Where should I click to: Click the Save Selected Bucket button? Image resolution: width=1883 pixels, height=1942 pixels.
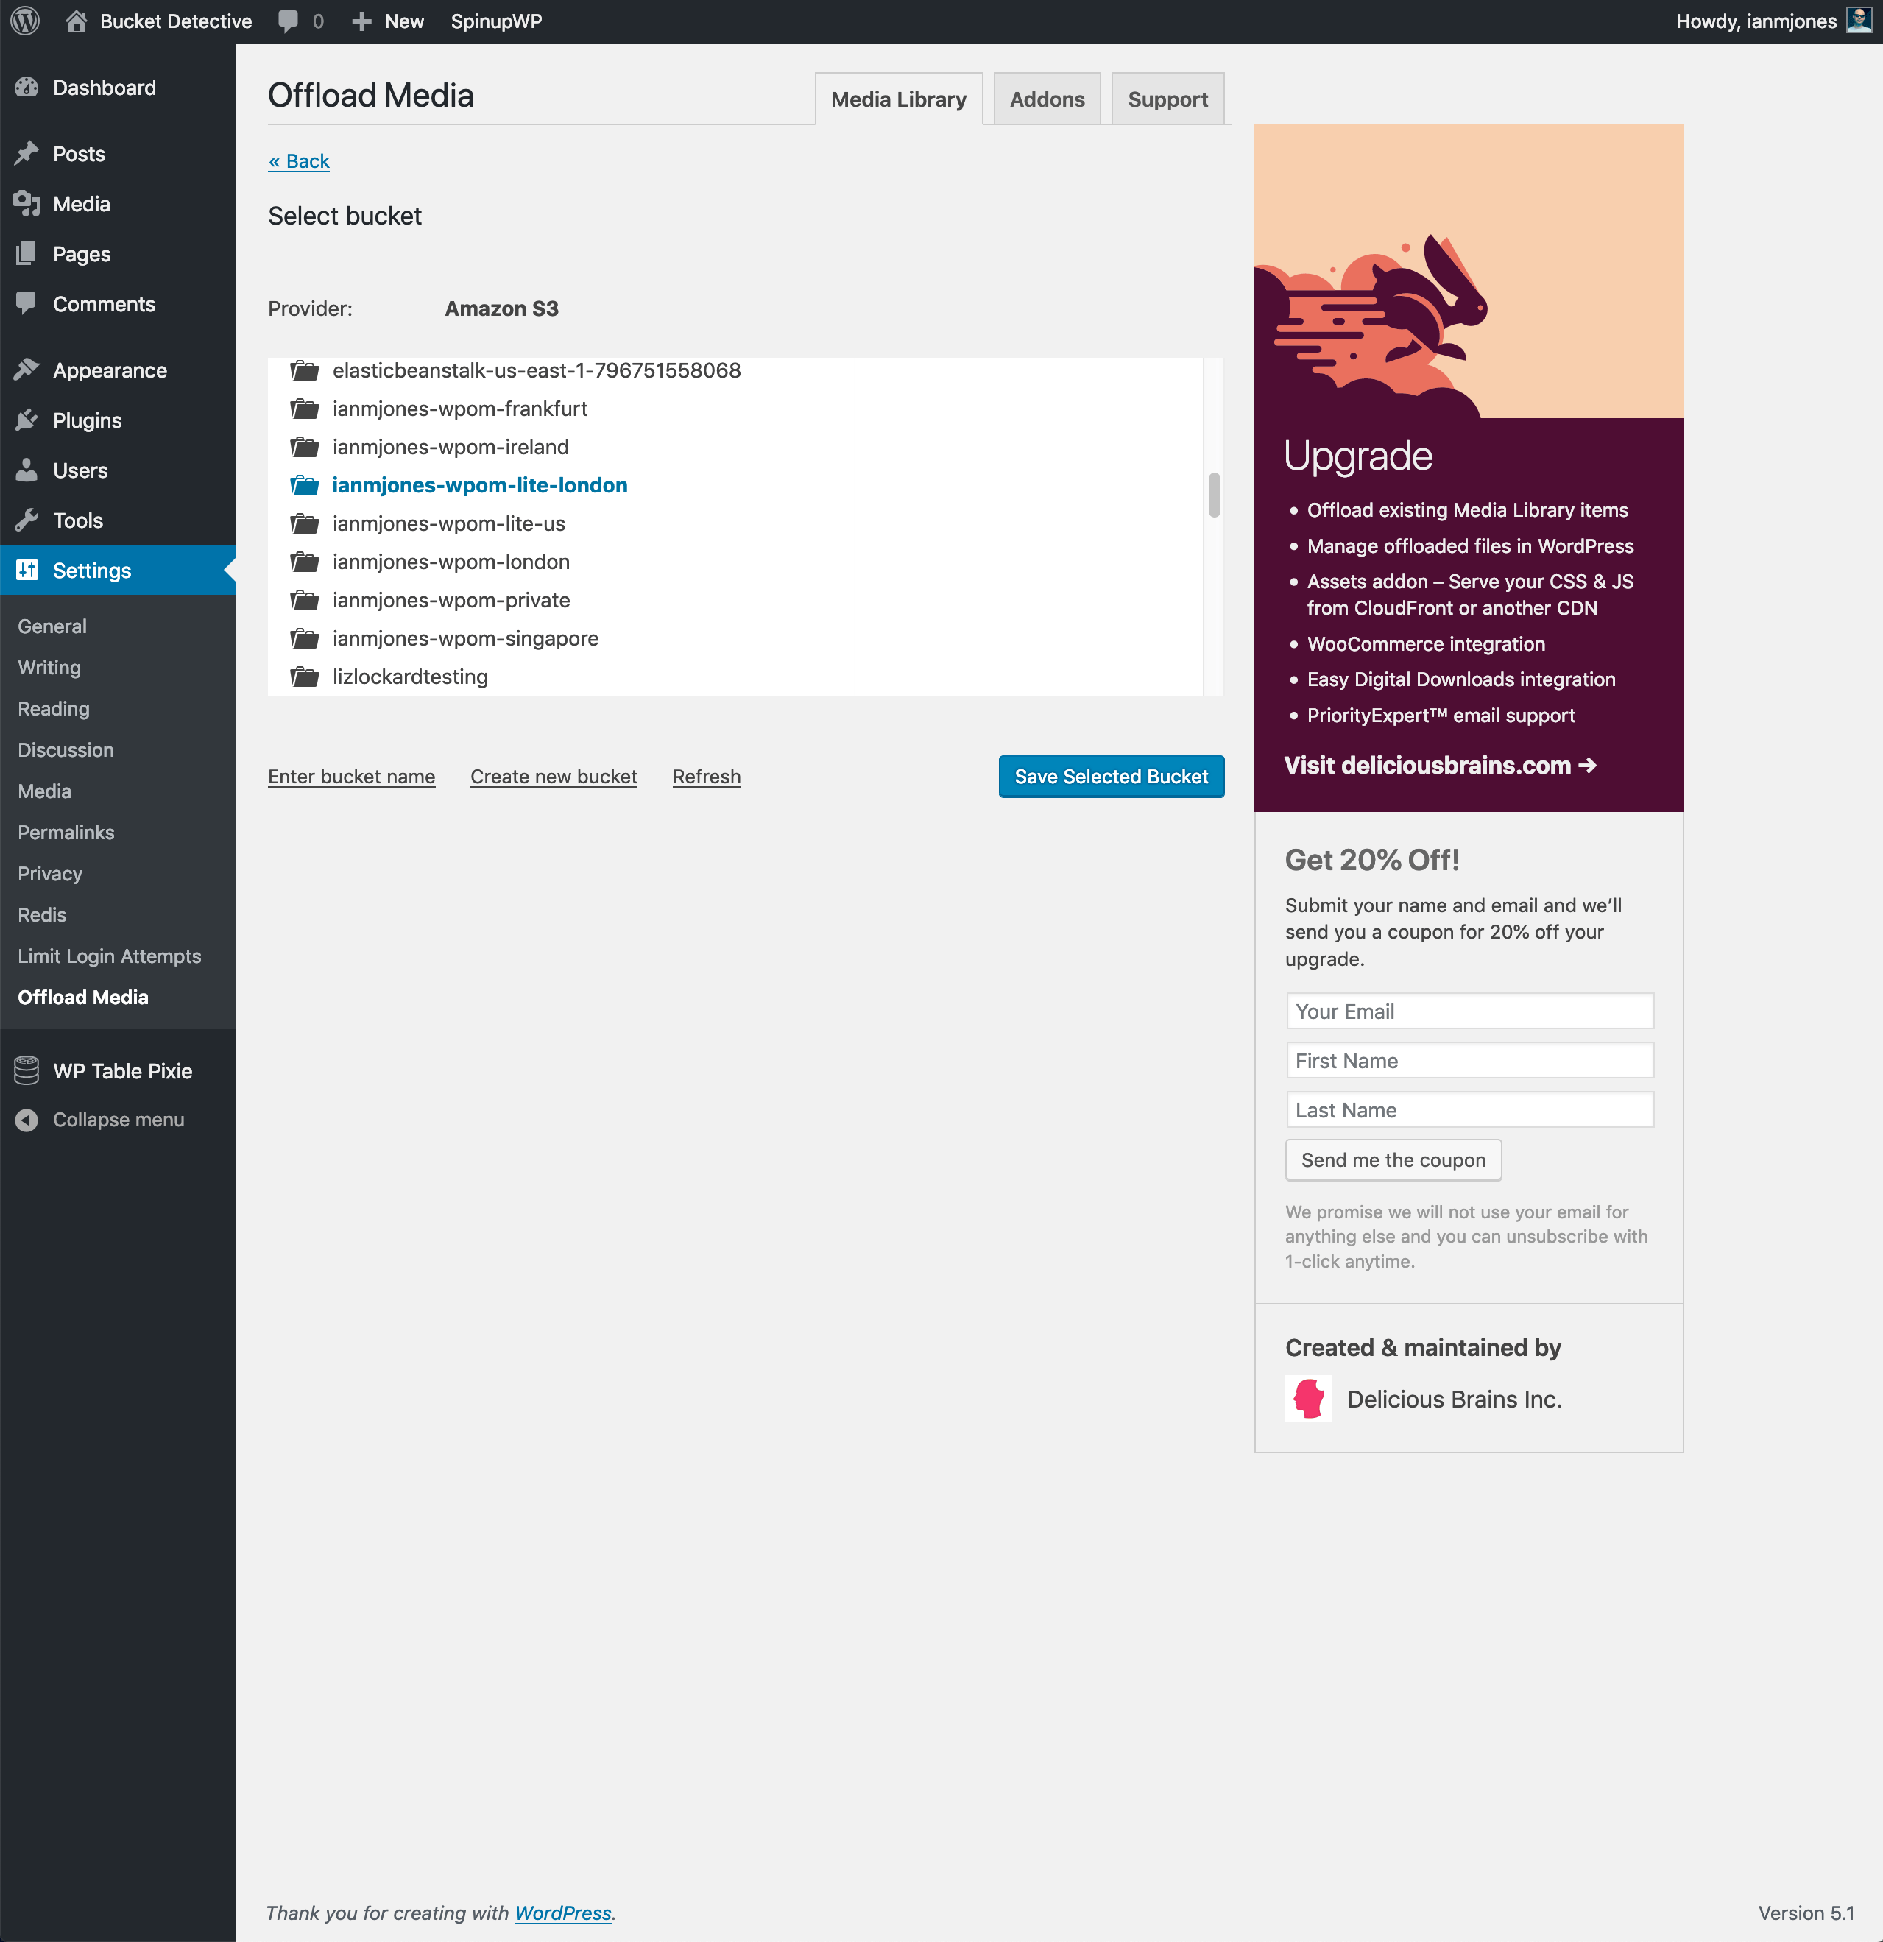point(1112,775)
